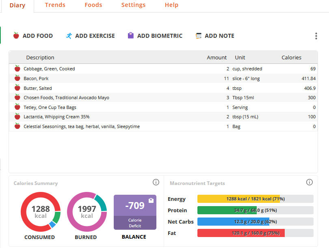The image size is (329, 248).
Task: Click the -709 Calorie Deficit card
Action: [x=135, y=212]
